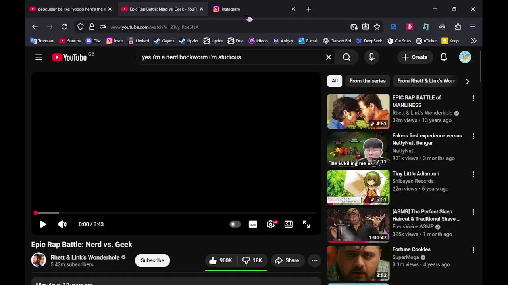This screenshot has height=285, width=508.
Task: Show more bookmarks with the chevron
Action: coord(474,41)
